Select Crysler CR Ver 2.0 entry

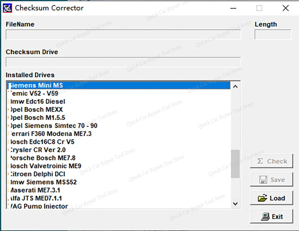pos(119,150)
